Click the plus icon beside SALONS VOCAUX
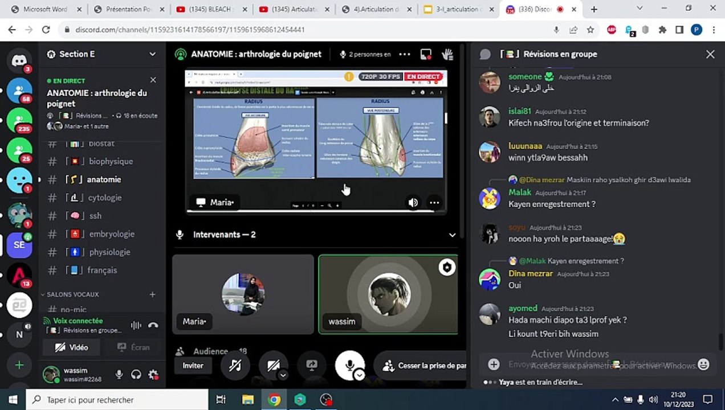The image size is (725, 410). (152, 294)
